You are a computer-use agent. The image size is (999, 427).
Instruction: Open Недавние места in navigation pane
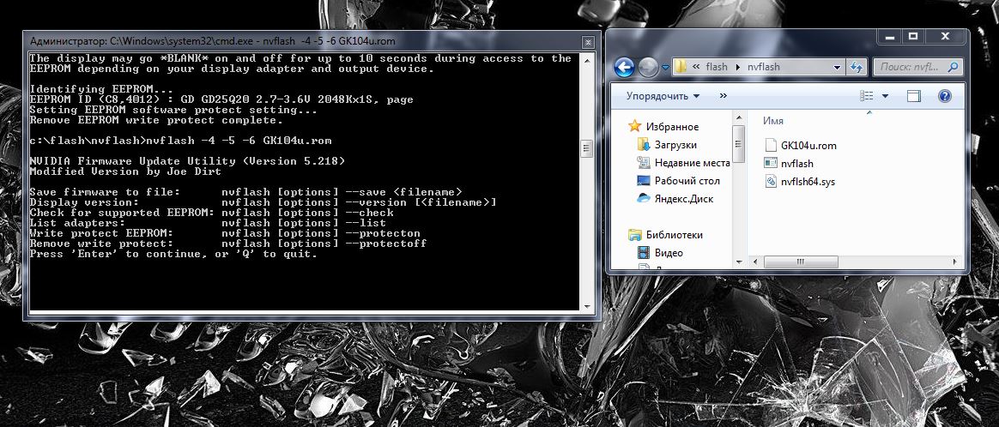pyautogui.click(x=692, y=163)
